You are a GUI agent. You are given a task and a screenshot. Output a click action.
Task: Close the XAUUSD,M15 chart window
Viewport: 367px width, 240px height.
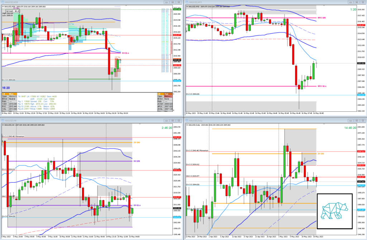click(362, 3)
